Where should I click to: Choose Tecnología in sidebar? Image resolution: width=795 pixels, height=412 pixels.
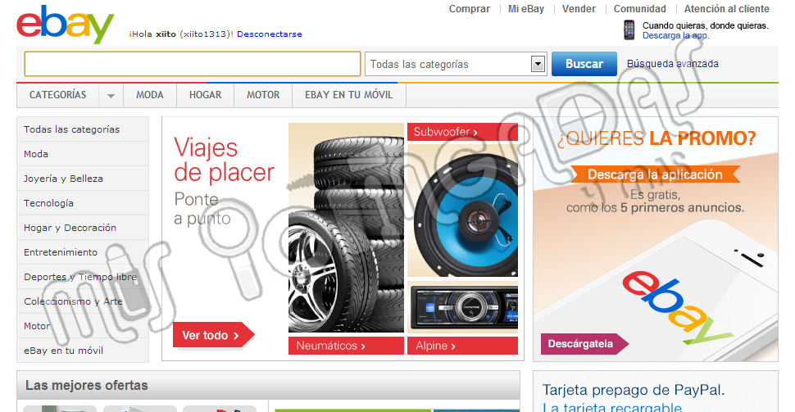(83, 203)
